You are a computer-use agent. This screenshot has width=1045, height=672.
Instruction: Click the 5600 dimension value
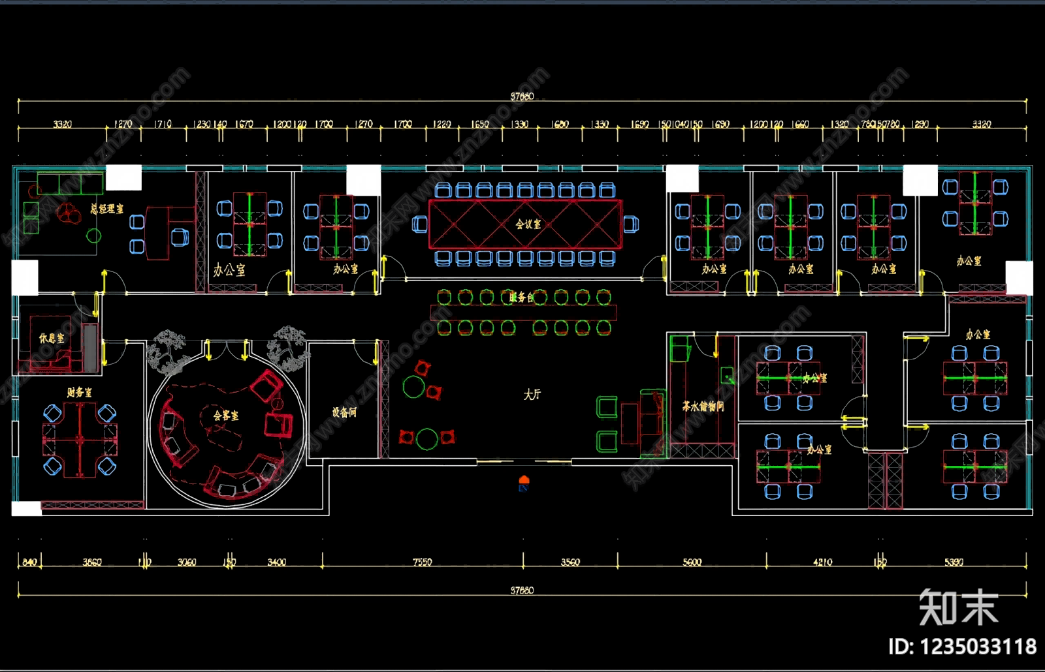tap(692, 562)
